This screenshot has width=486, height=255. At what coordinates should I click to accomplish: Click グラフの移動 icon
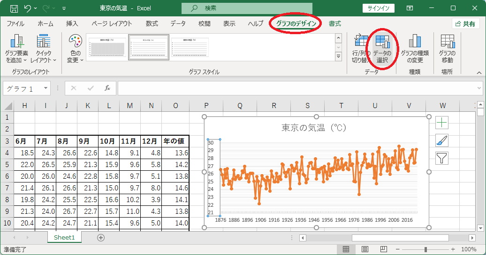[447, 48]
